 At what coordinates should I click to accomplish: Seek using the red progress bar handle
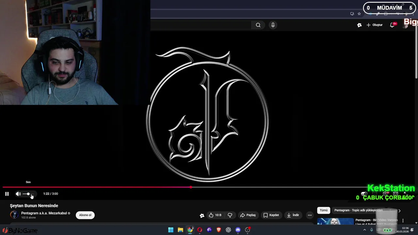point(191,187)
